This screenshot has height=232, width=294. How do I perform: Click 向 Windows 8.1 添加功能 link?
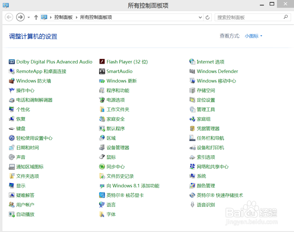click(133, 186)
